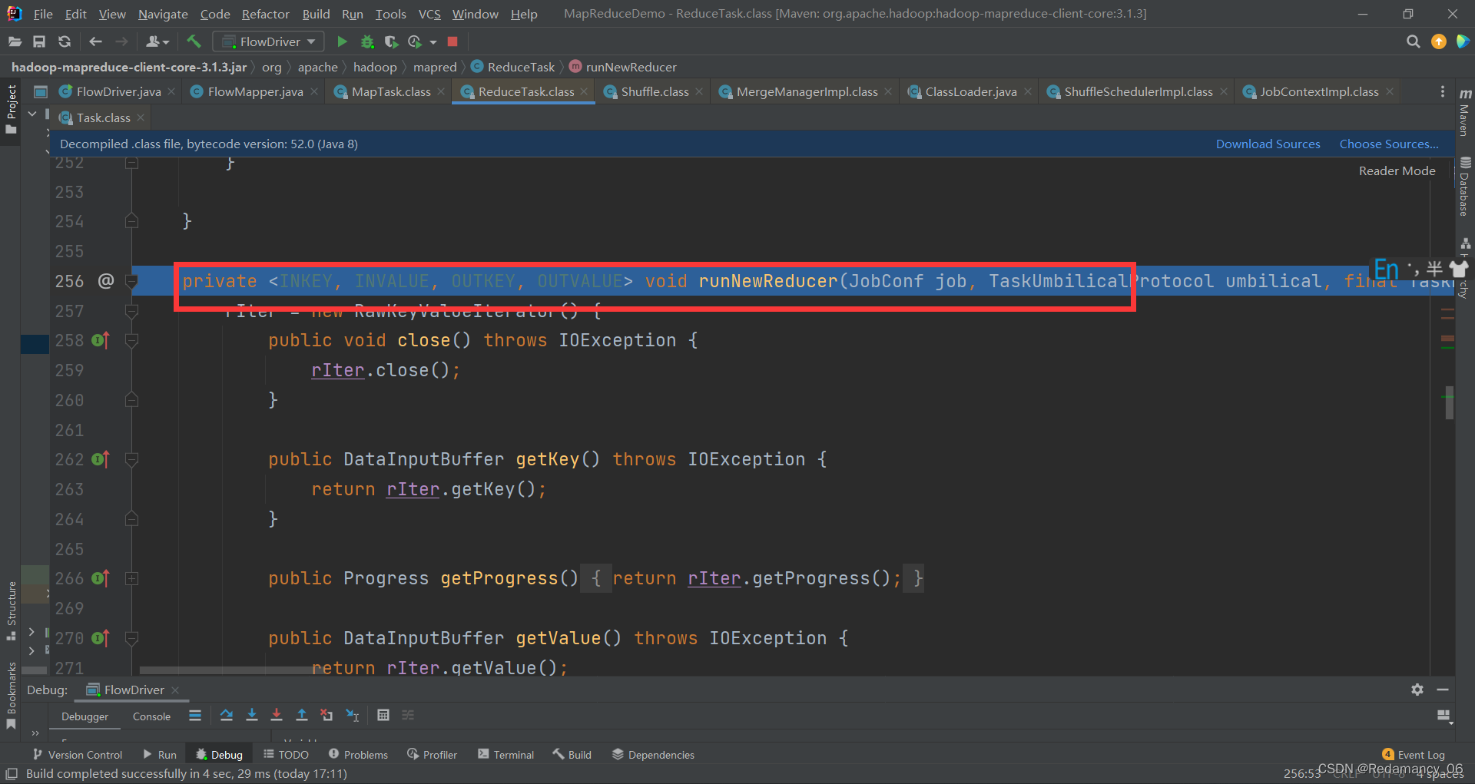The height and width of the screenshot is (784, 1475).
Task: Click the Drop Frame debugger icon
Action: pos(326,715)
